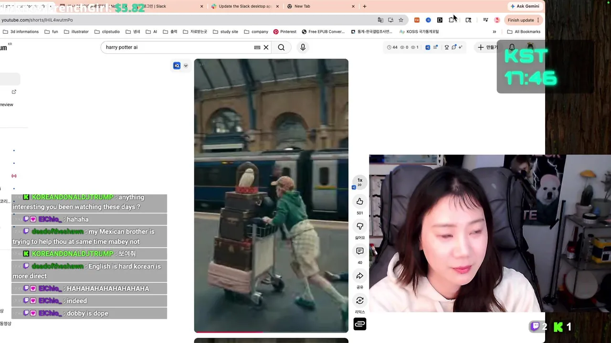
Task: Open the 'clipstudio' bookmark folder
Action: click(107, 31)
